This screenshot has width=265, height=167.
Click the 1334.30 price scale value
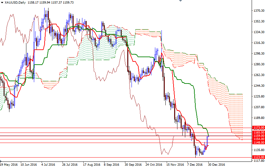pos(259,32)
